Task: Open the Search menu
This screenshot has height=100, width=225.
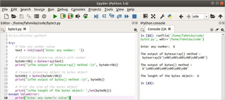Action: [x=25, y=9]
